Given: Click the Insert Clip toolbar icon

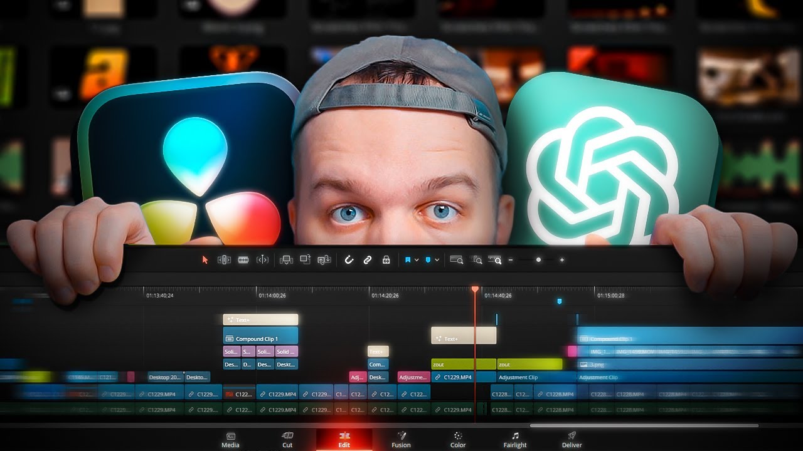Looking at the screenshot, I should (x=286, y=260).
